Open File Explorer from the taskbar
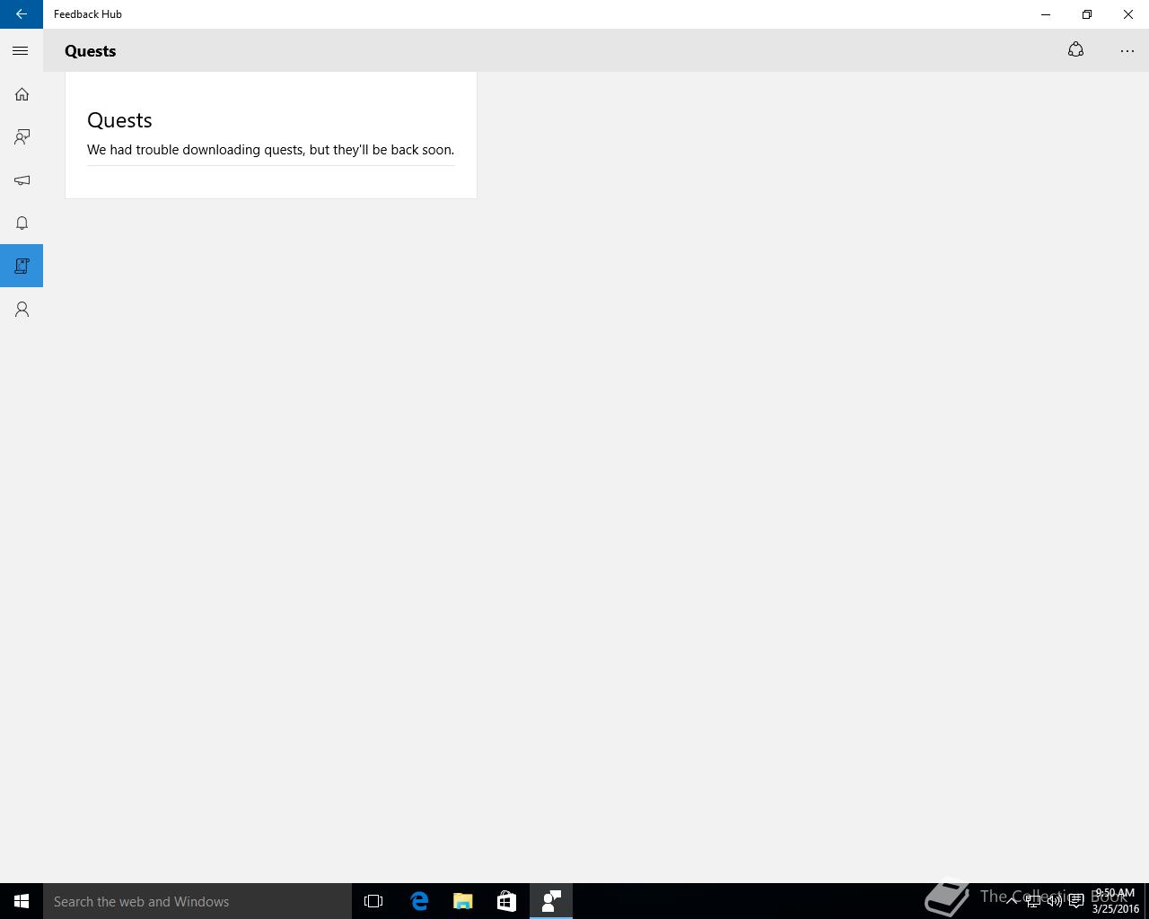 pos(463,901)
